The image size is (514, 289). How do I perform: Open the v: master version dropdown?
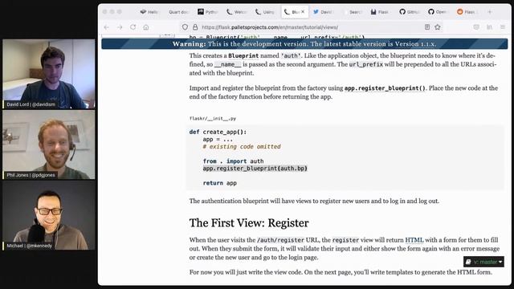483,262
